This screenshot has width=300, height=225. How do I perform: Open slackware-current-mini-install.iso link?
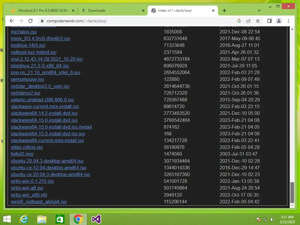(x=45, y=107)
